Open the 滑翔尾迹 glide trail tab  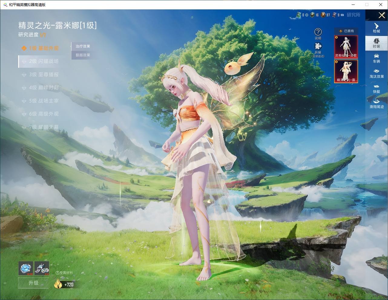tap(376, 104)
